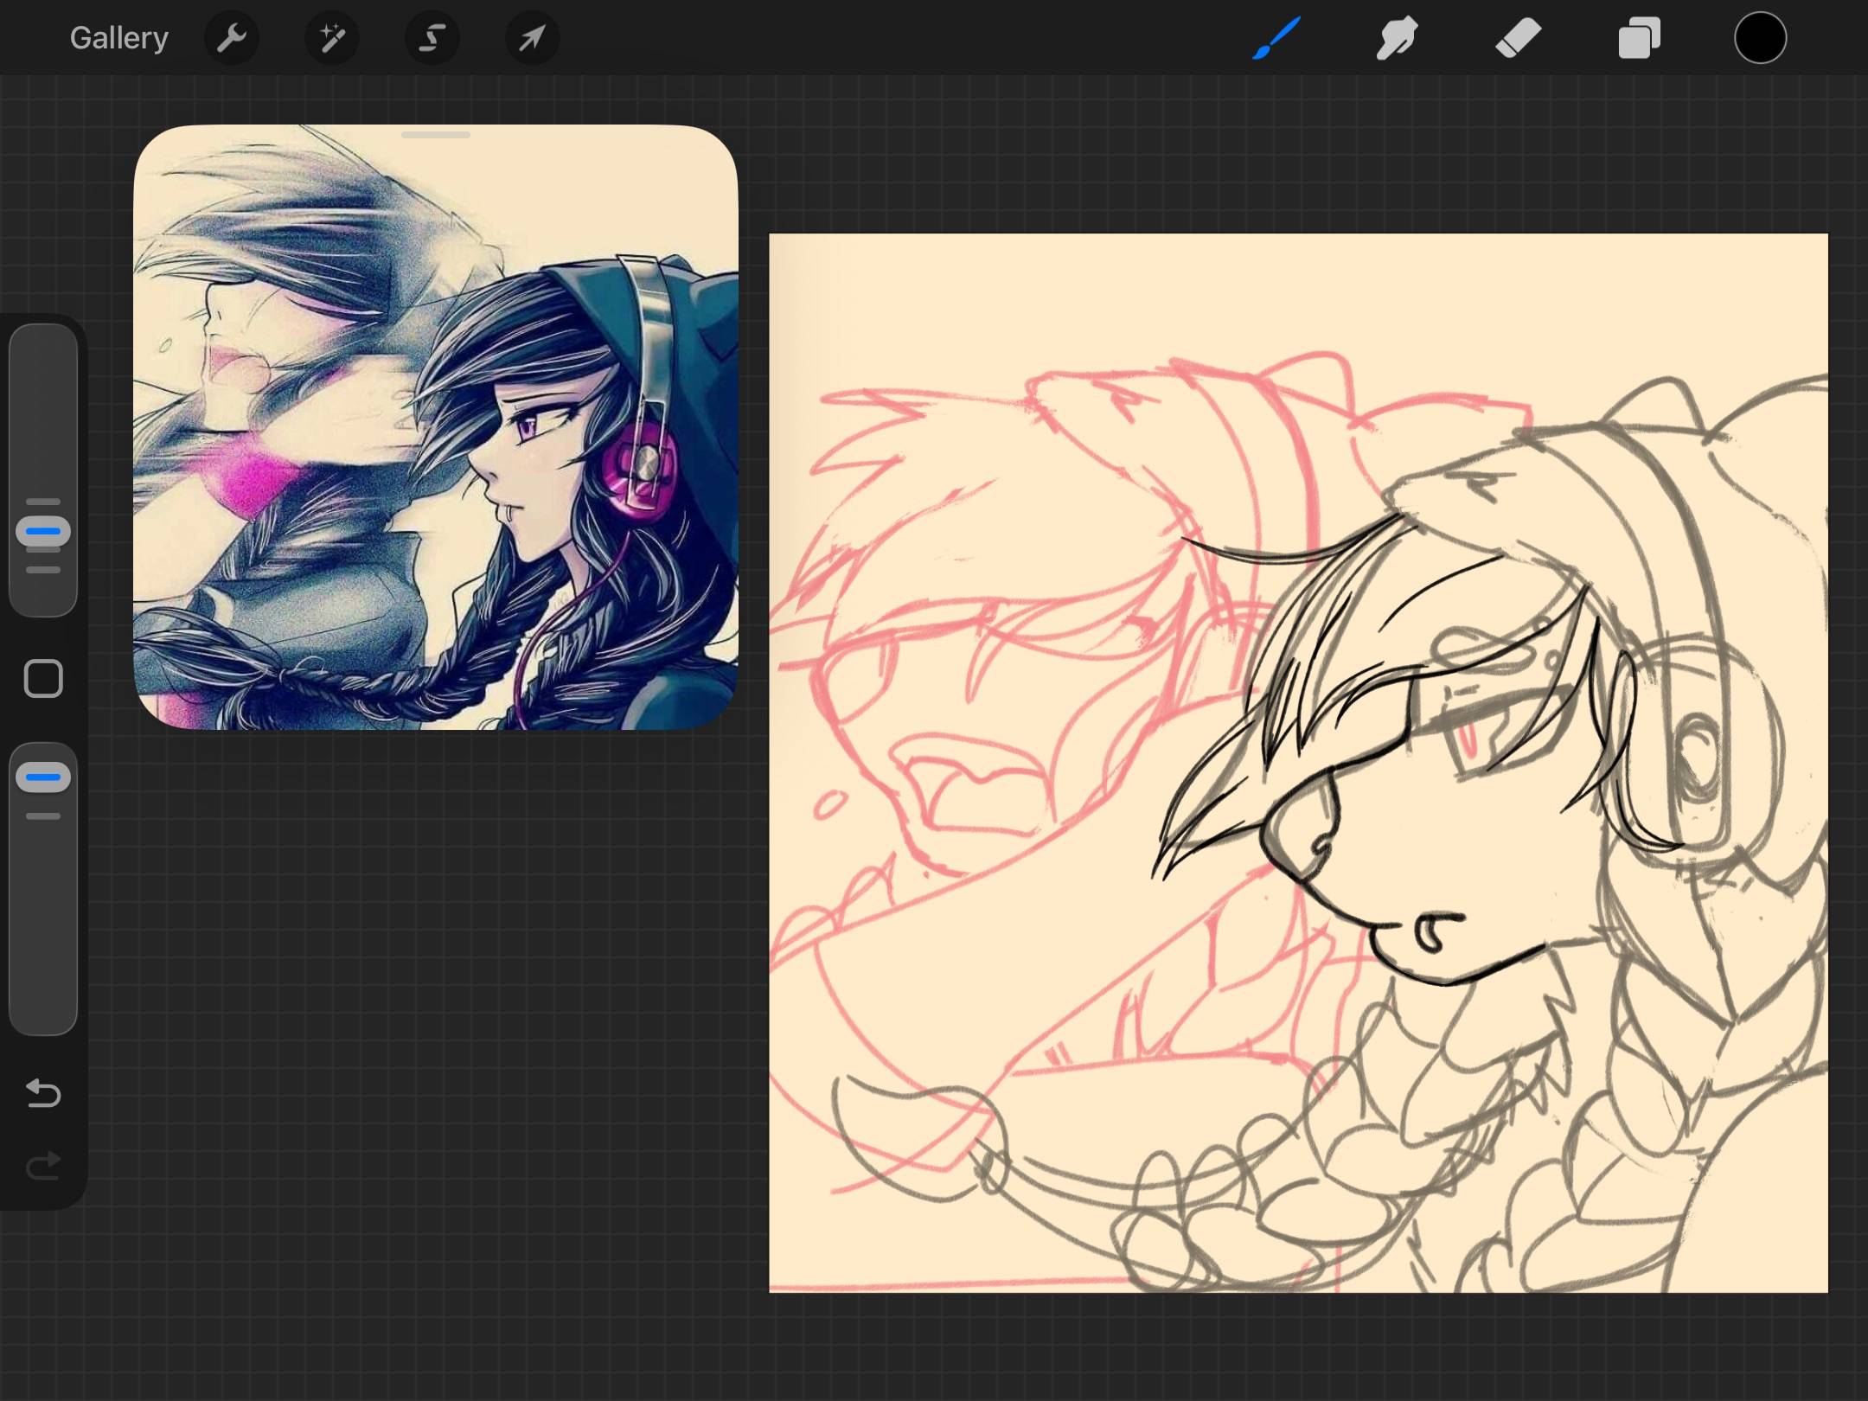The image size is (1868, 1401).
Task: Open the Adjustments magic wand menu
Action: (x=332, y=38)
